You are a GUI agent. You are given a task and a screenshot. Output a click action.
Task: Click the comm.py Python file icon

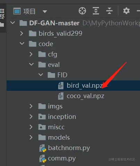[43, 159]
